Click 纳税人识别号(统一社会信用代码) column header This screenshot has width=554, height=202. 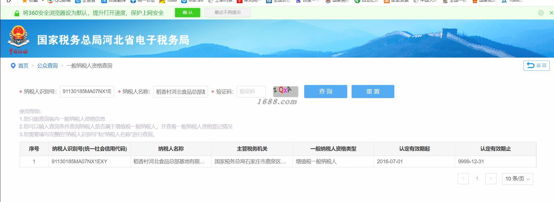90,149
